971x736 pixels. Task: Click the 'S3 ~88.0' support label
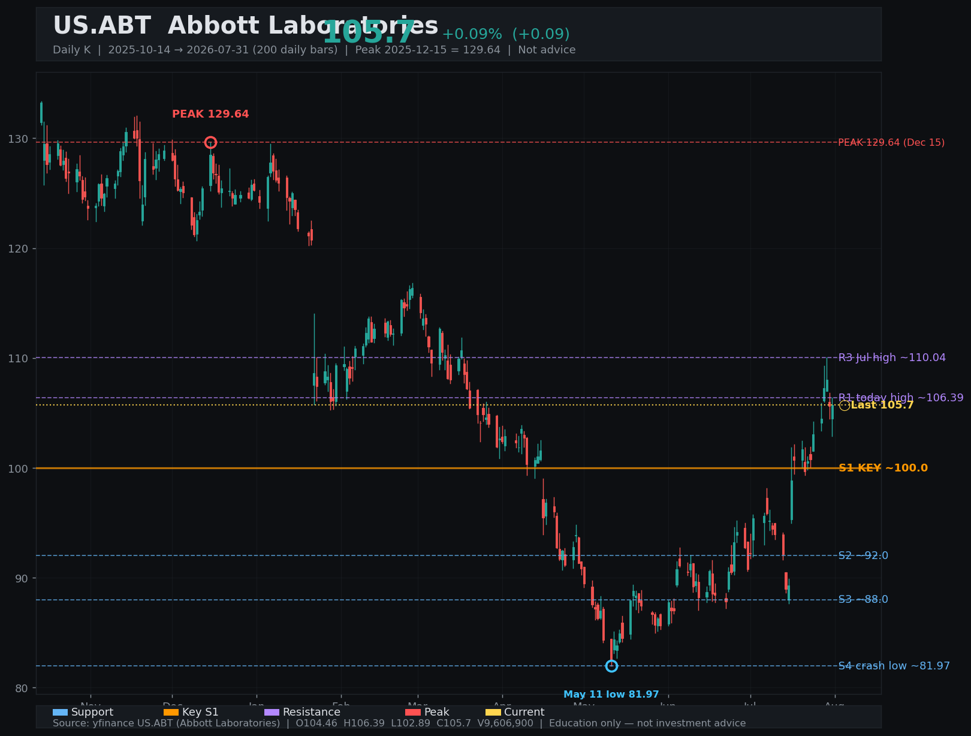[x=863, y=600]
